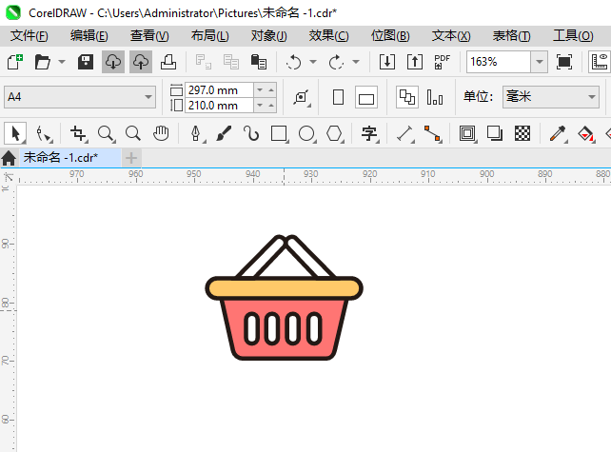Select the LiveSketch curve tool
This screenshot has width=611, height=452.
(251, 133)
